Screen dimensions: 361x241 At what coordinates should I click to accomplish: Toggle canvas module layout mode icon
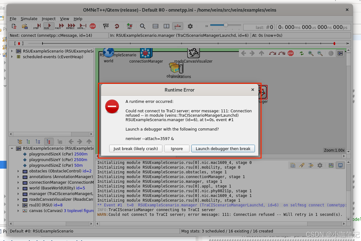click(x=340, y=53)
